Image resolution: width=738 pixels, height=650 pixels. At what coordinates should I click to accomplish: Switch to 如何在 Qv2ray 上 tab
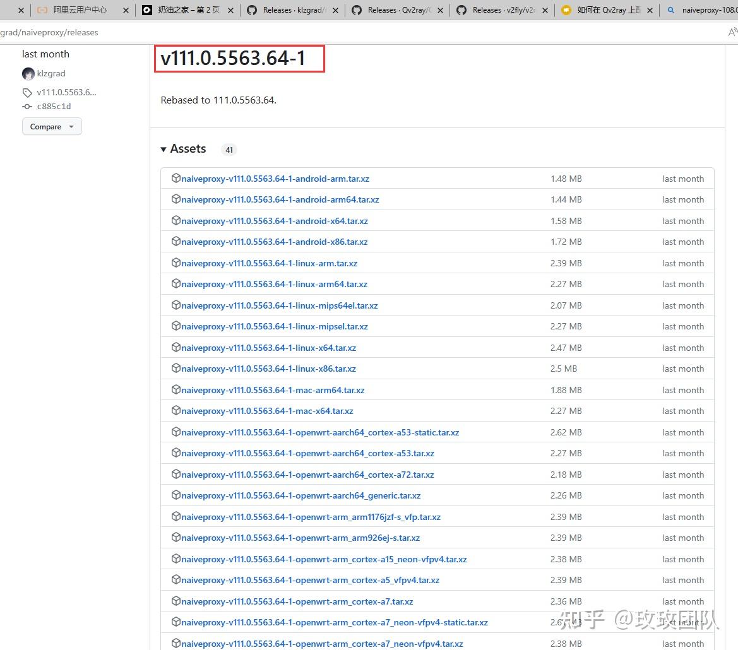[x=608, y=10]
